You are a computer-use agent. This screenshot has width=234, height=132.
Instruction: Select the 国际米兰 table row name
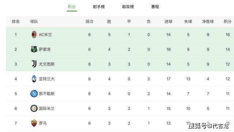click(x=47, y=109)
